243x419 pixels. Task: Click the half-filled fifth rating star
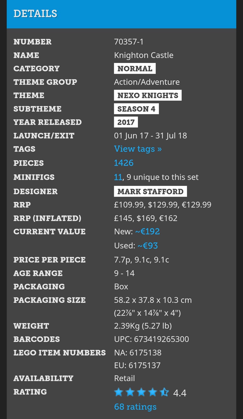[164, 392]
